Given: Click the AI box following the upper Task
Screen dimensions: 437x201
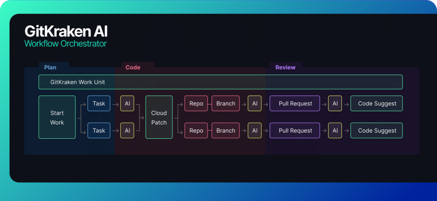Looking at the screenshot, I should pos(127,103).
